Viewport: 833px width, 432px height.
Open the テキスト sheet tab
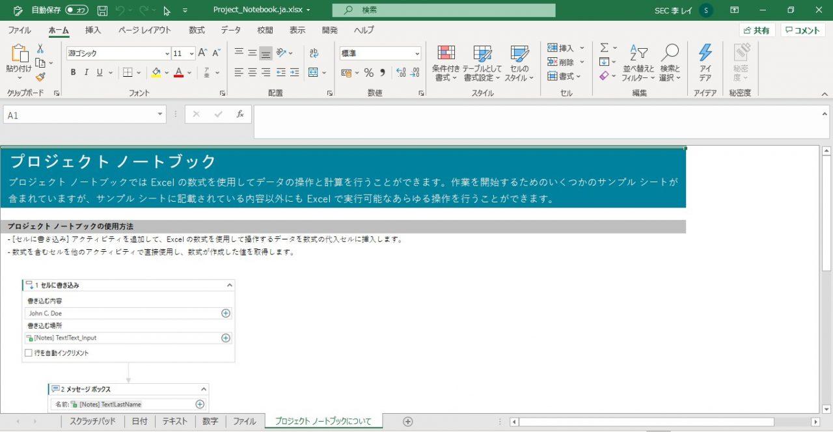(x=175, y=422)
